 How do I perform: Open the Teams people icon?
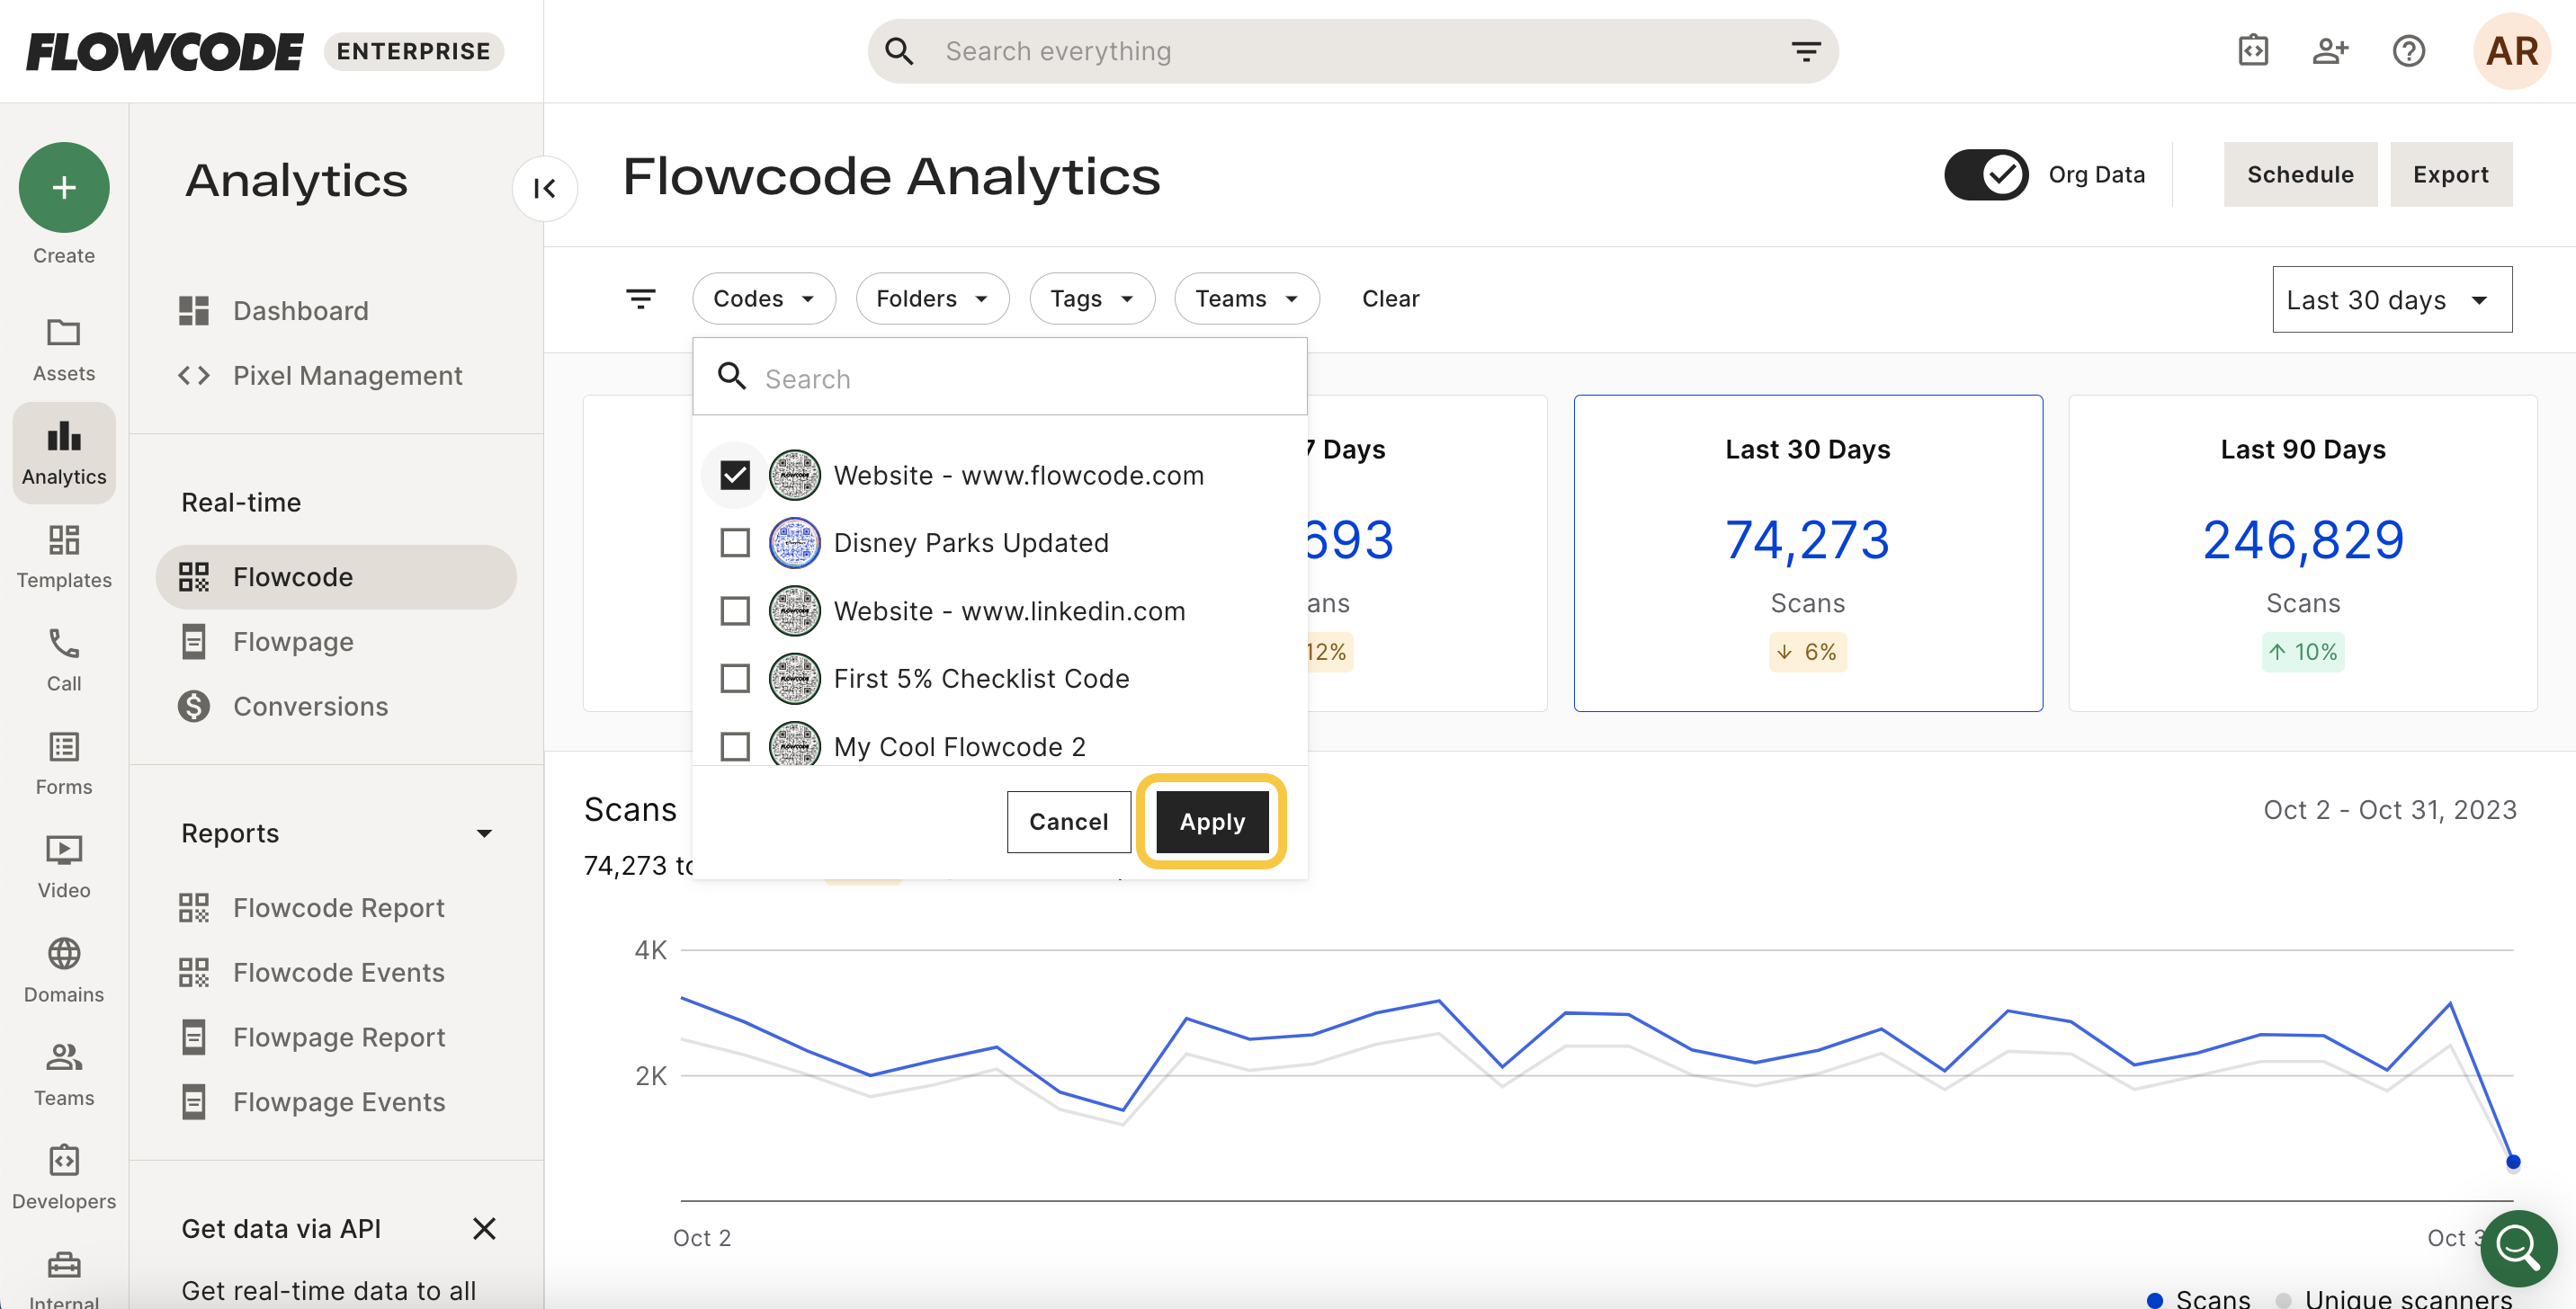(x=64, y=1056)
